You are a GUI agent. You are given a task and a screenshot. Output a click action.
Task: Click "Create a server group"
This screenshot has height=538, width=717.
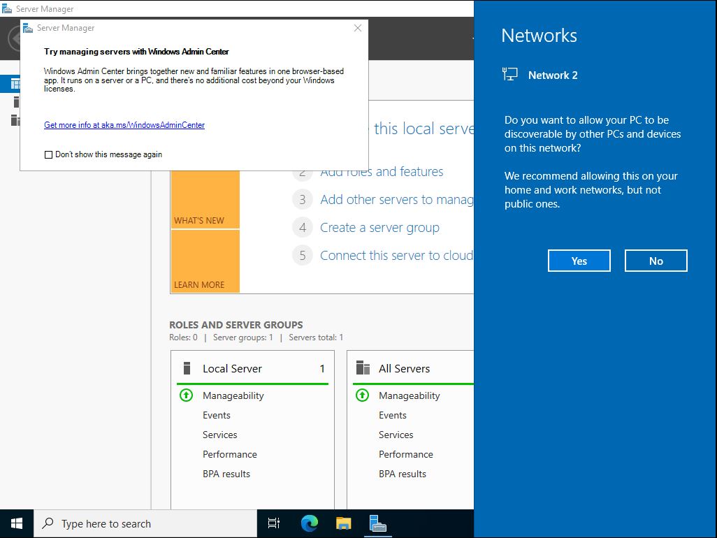[x=379, y=227]
